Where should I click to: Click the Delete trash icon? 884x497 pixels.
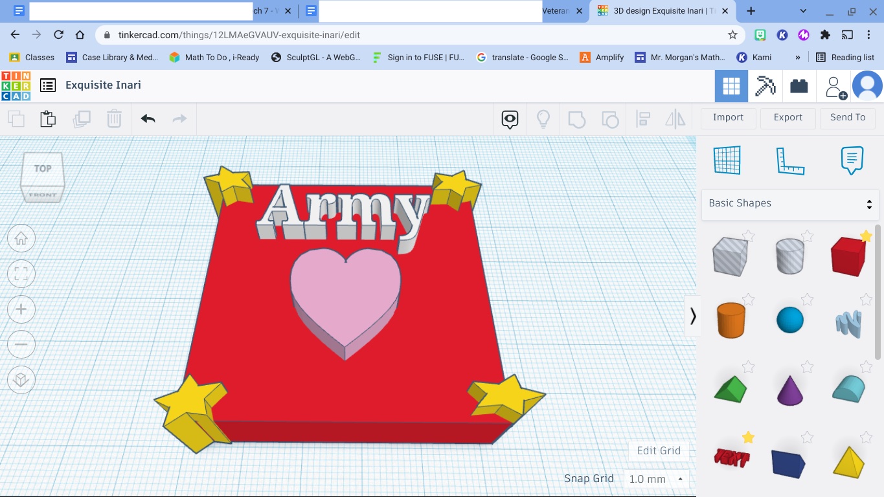[114, 119]
